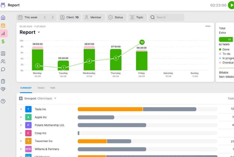Click the Apple Inc A avatar

coord(28,117)
